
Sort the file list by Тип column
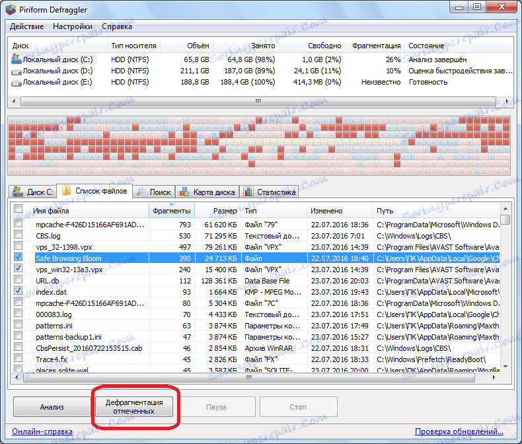[274, 211]
